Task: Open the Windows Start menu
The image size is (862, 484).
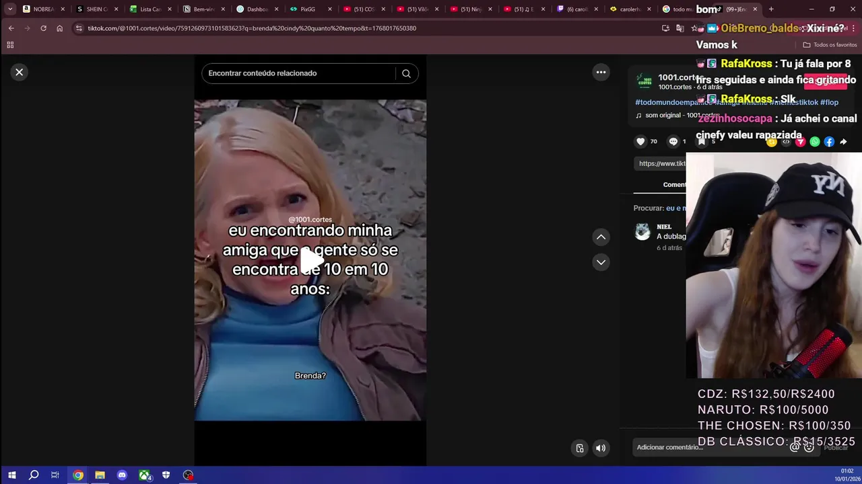Action: coord(11,475)
